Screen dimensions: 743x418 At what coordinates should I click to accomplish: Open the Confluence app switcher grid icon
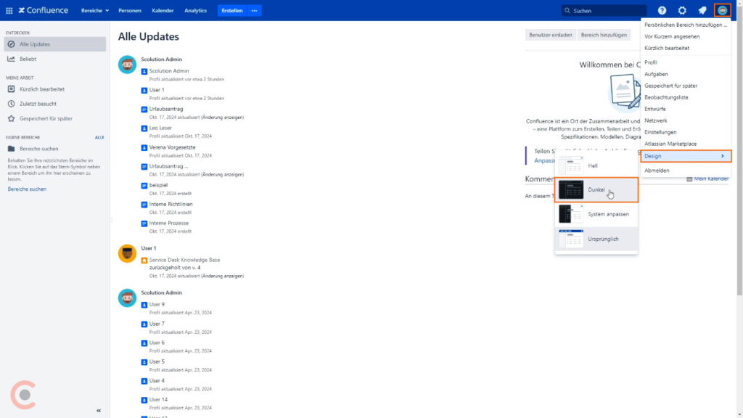(9, 10)
